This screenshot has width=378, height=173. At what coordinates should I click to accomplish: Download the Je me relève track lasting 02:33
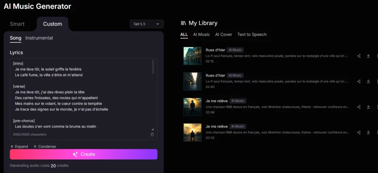pyautogui.click(x=368, y=132)
